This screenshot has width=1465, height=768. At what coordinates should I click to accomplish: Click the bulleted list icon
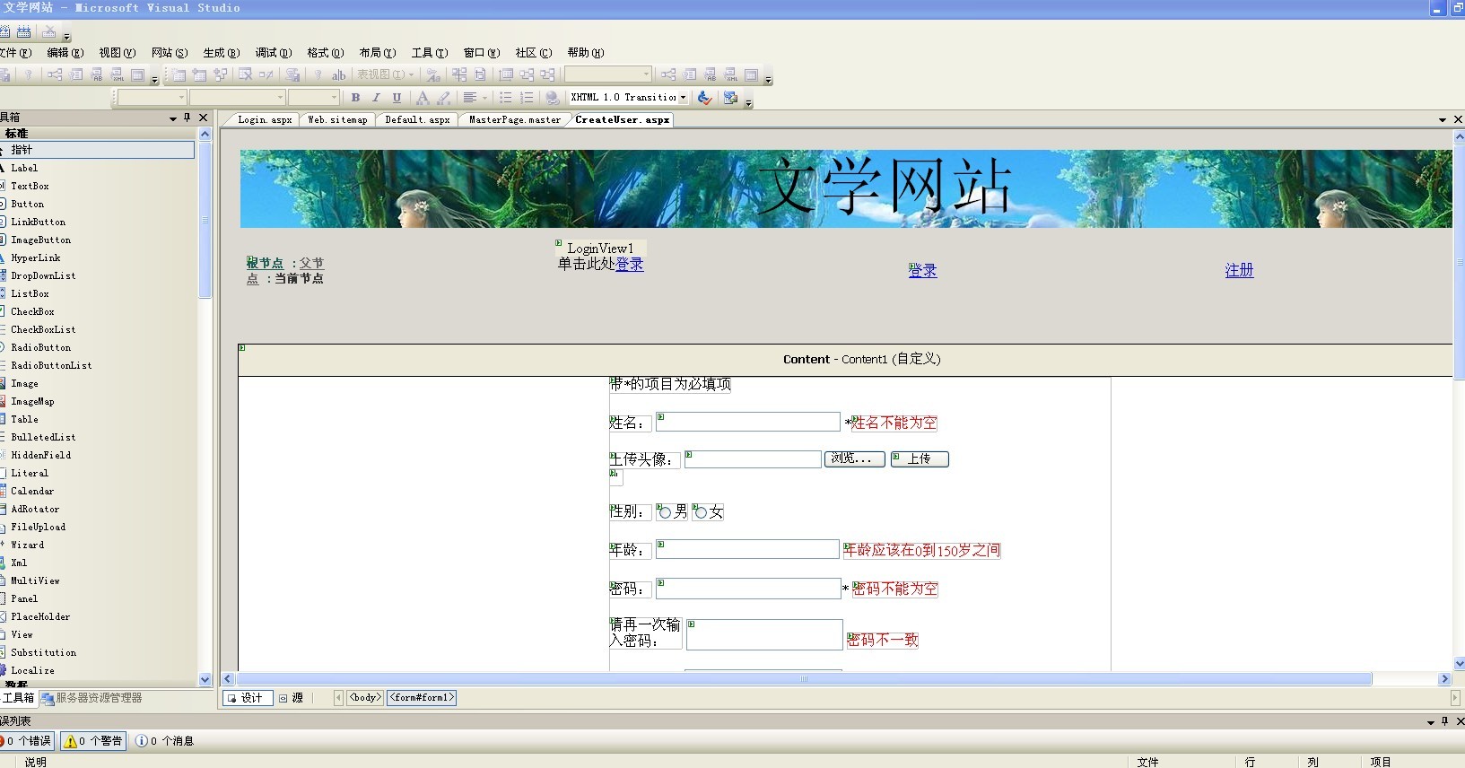[x=505, y=98]
